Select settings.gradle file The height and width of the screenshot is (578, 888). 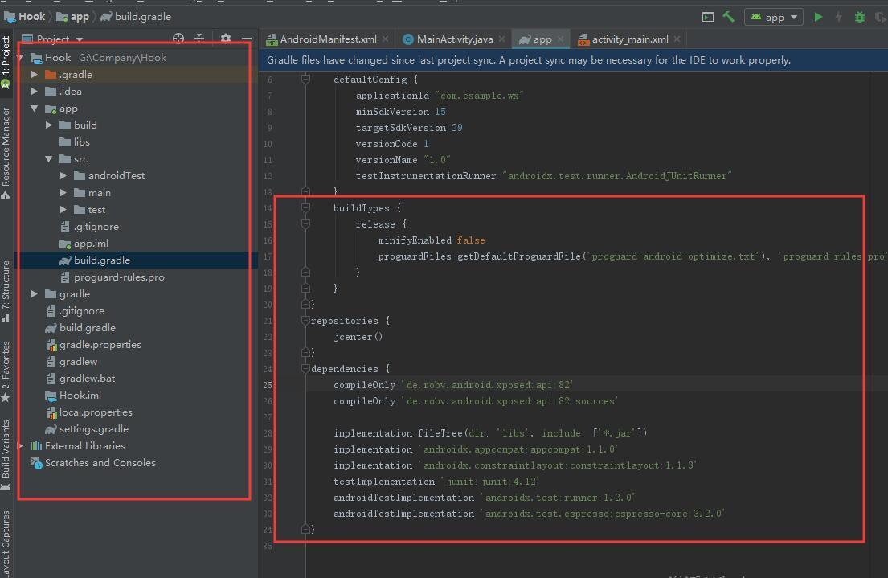tap(88, 429)
